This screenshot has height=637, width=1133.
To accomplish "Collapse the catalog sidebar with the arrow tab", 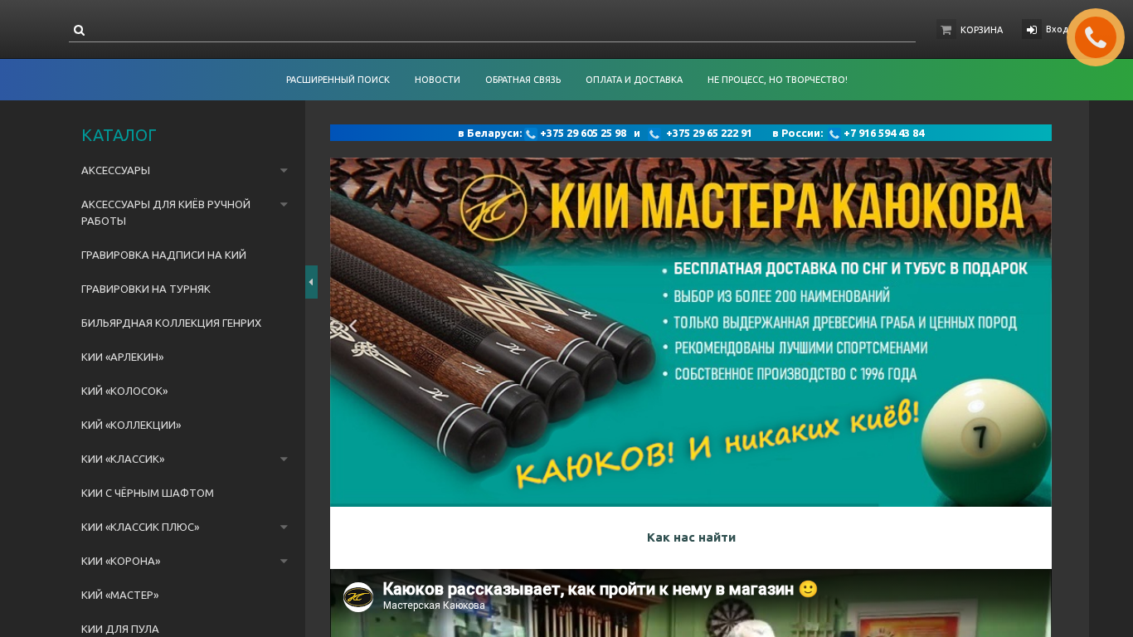I will [x=311, y=282].
